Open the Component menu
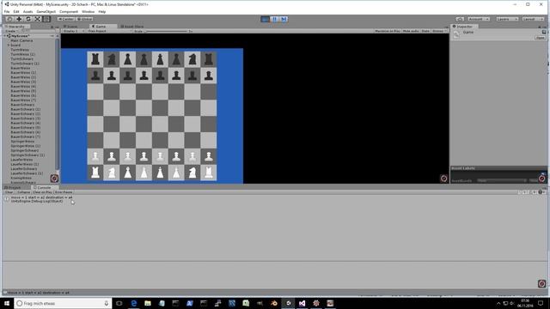The width and height of the screenshot is (550, 309). (x=69, y=11)
